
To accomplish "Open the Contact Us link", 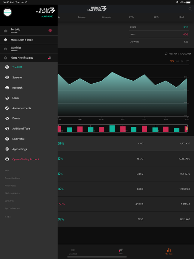I will point(9,201).
